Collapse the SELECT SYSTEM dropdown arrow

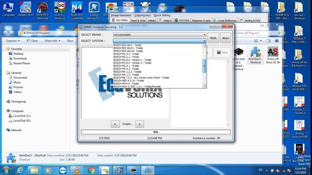coord(204,41)
